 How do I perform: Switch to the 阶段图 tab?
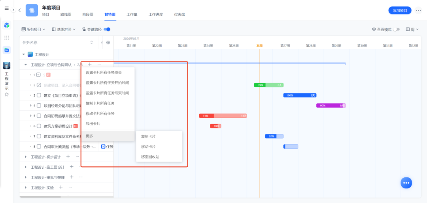click(x=88, y=15)
